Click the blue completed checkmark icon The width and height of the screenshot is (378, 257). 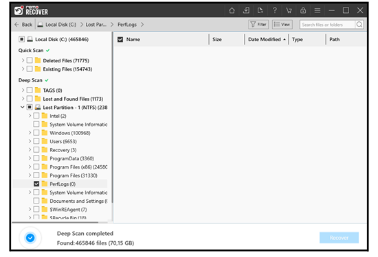coord(30,238)
